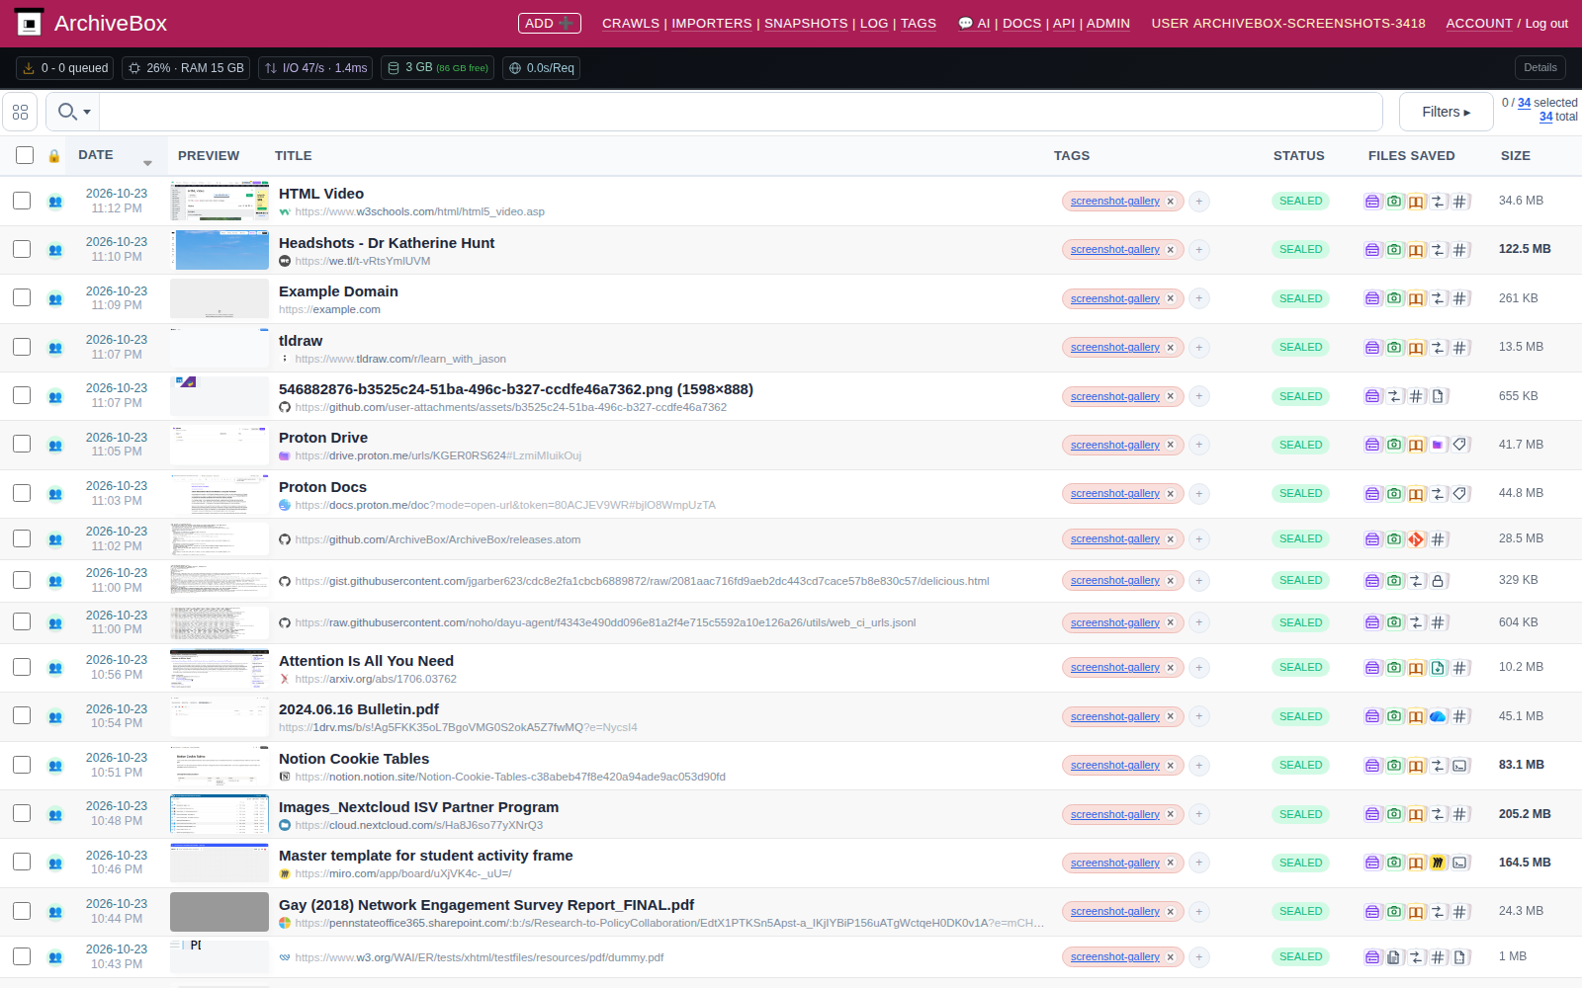This screenshot has height=988, width=1582.
Task: Go to IMPORTERS page
Action: click(x=712, y=24)
